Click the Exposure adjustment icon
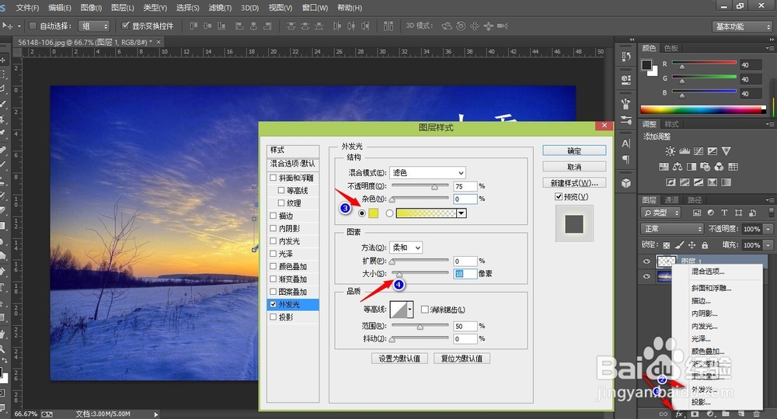The height and width of the screenshot is (419, 777). pyautogui.click(x=712, y=151)
